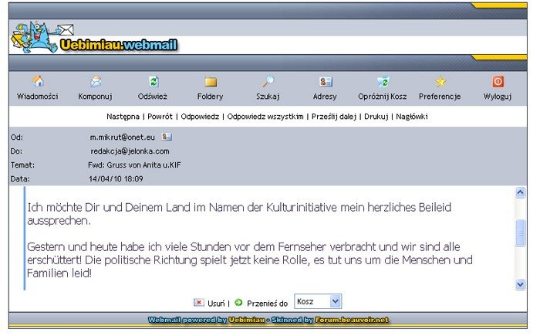Click the Odśwież refresh icon
The width and height of the screenshot is (540, 336).
click(x=154, y=82)
